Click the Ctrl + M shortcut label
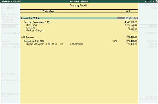 point(150,1)
